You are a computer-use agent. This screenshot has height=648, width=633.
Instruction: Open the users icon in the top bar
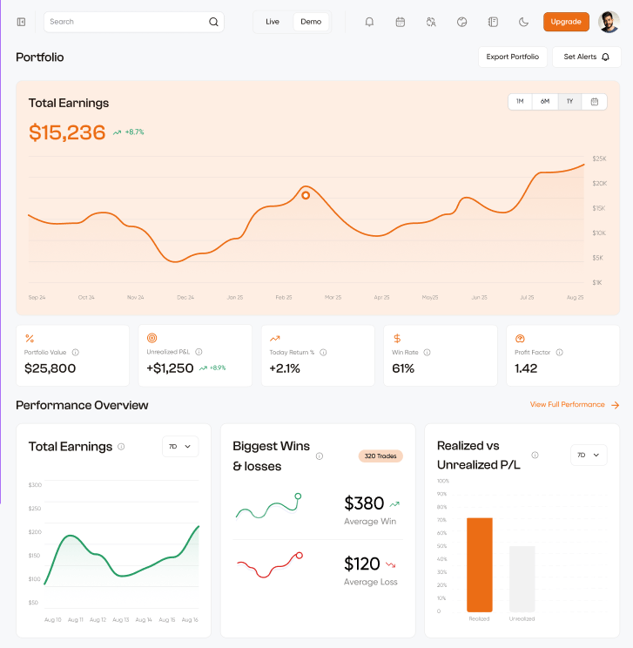coord(431,22)
